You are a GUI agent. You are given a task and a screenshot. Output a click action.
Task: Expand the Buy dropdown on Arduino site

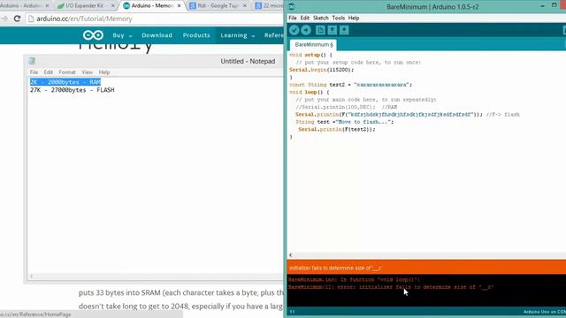[122, 35]
